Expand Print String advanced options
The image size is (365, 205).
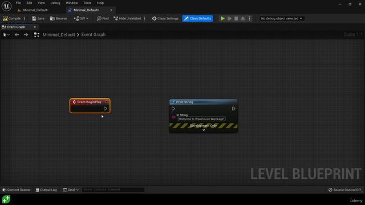pos(204,130)
